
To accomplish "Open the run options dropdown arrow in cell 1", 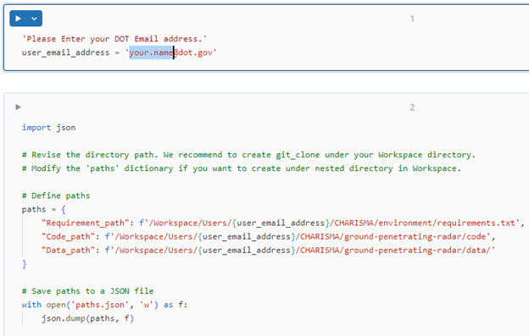I will [x=35, y=19].
